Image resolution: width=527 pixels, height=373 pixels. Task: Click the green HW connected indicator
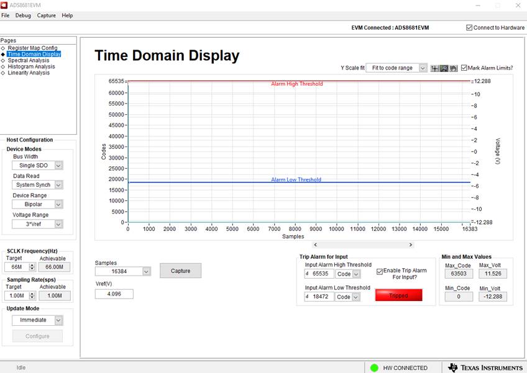(x=374, y=368)
